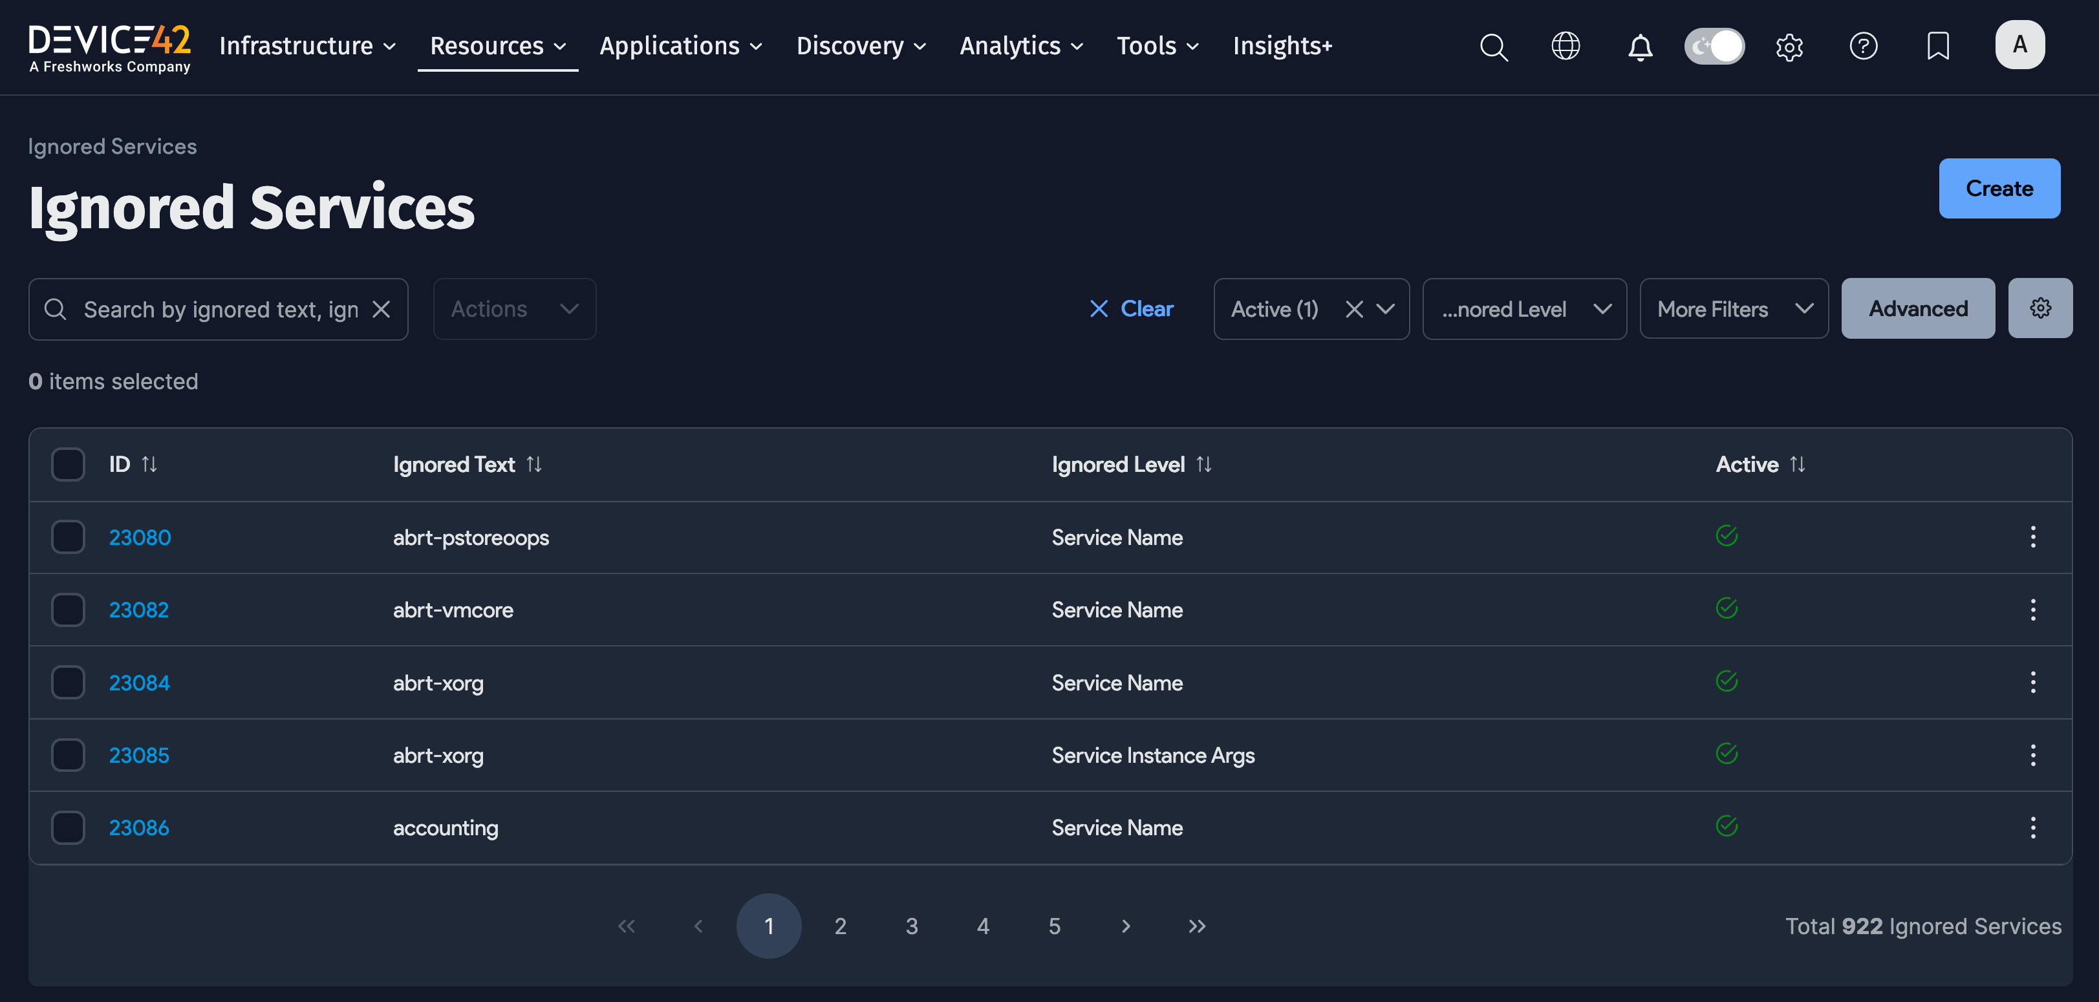Go to pagination page 3
Viewport: 2099px width, 1002px height.
tap(912, 926)
